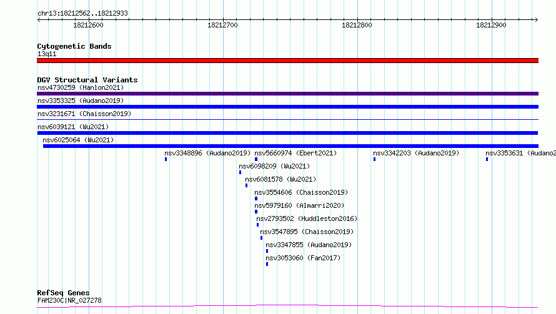Click the 18212700 ruler position
This screenshot has width=556, height=314.
click(222, 25)
